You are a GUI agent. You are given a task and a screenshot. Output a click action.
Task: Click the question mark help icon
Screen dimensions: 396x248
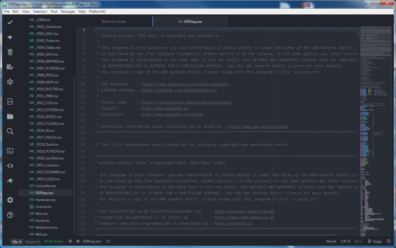tap(10, 215)
